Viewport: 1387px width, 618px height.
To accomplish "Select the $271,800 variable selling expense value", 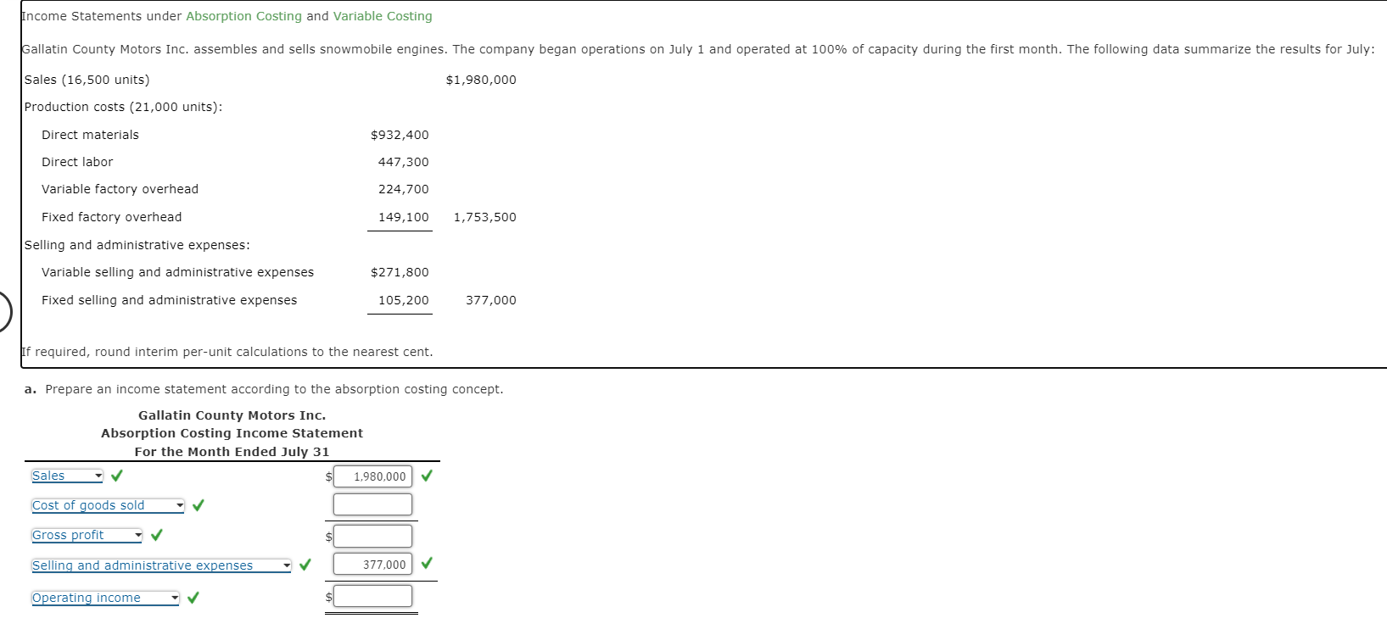I will [x=400, y=272].
